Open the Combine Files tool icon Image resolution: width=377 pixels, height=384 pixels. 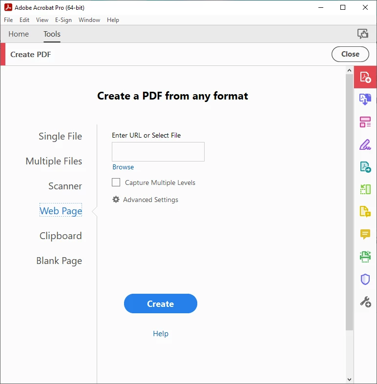pyautogui.click(x=365, y=99)
